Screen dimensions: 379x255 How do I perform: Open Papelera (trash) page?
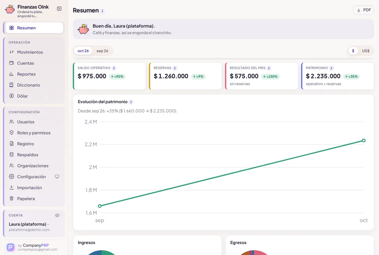pos(34,198)
